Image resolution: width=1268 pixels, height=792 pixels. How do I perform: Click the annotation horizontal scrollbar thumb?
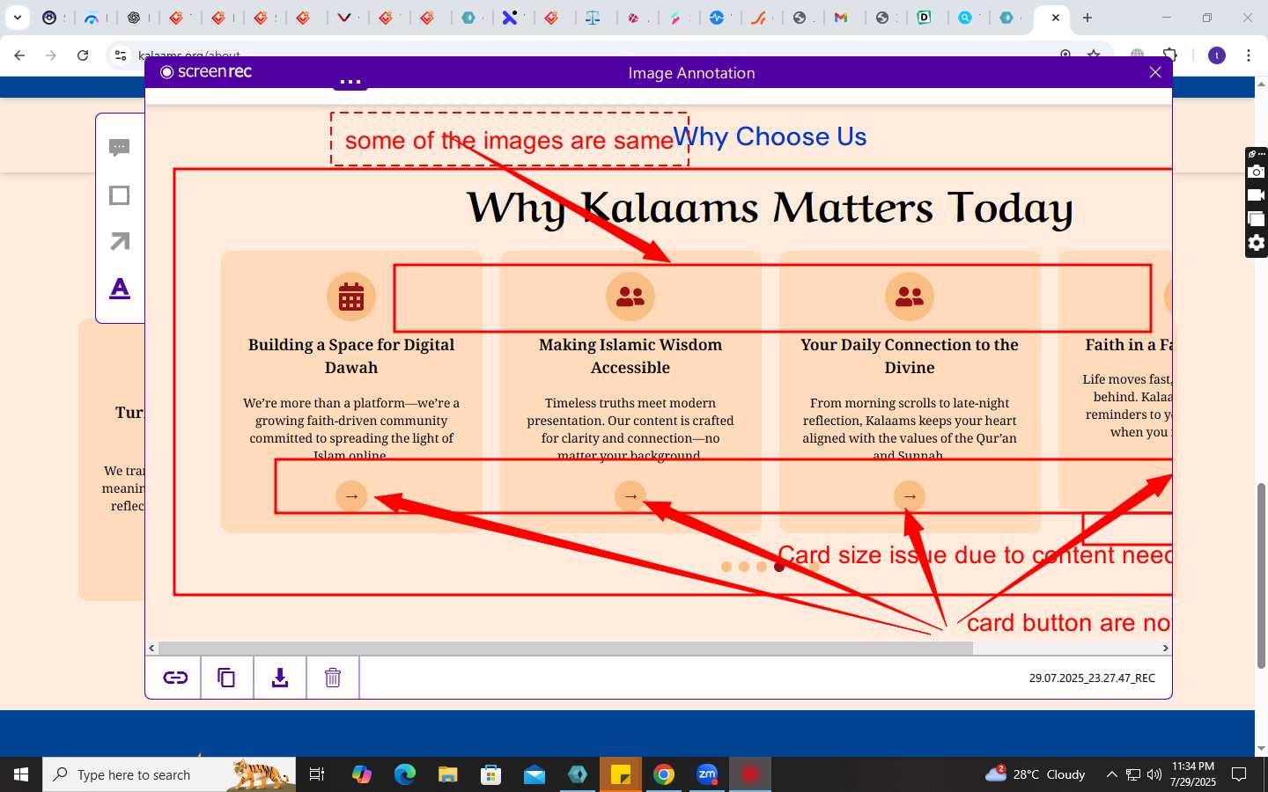[x=565, y=648]
